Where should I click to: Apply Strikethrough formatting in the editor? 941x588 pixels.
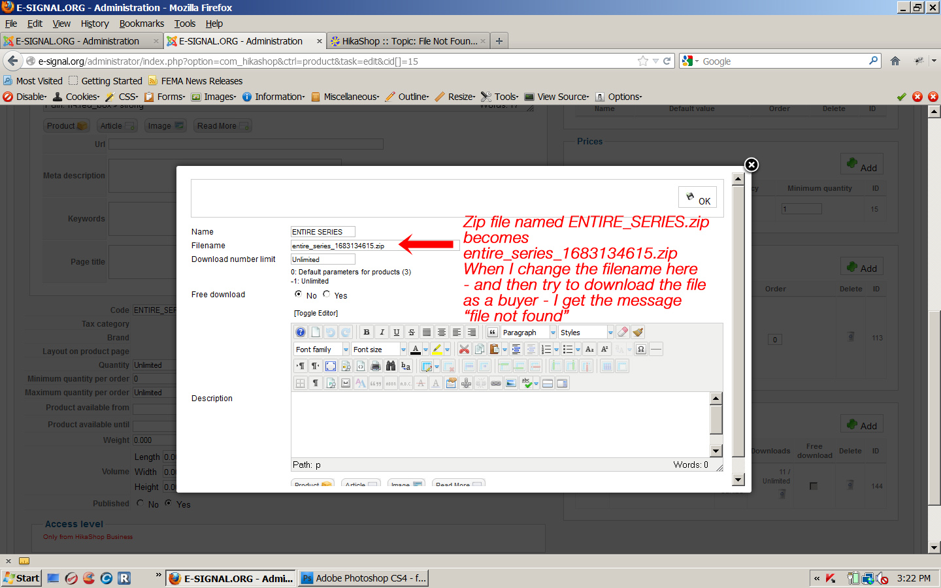(x=412, y=333)
